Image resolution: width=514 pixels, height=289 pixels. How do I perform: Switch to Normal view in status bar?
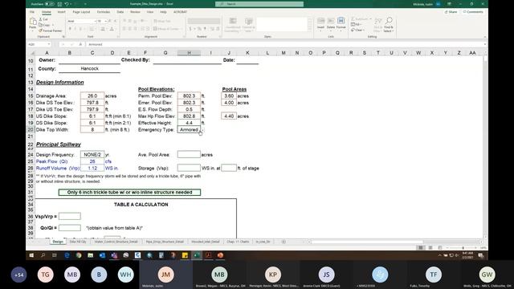(421, 248)
